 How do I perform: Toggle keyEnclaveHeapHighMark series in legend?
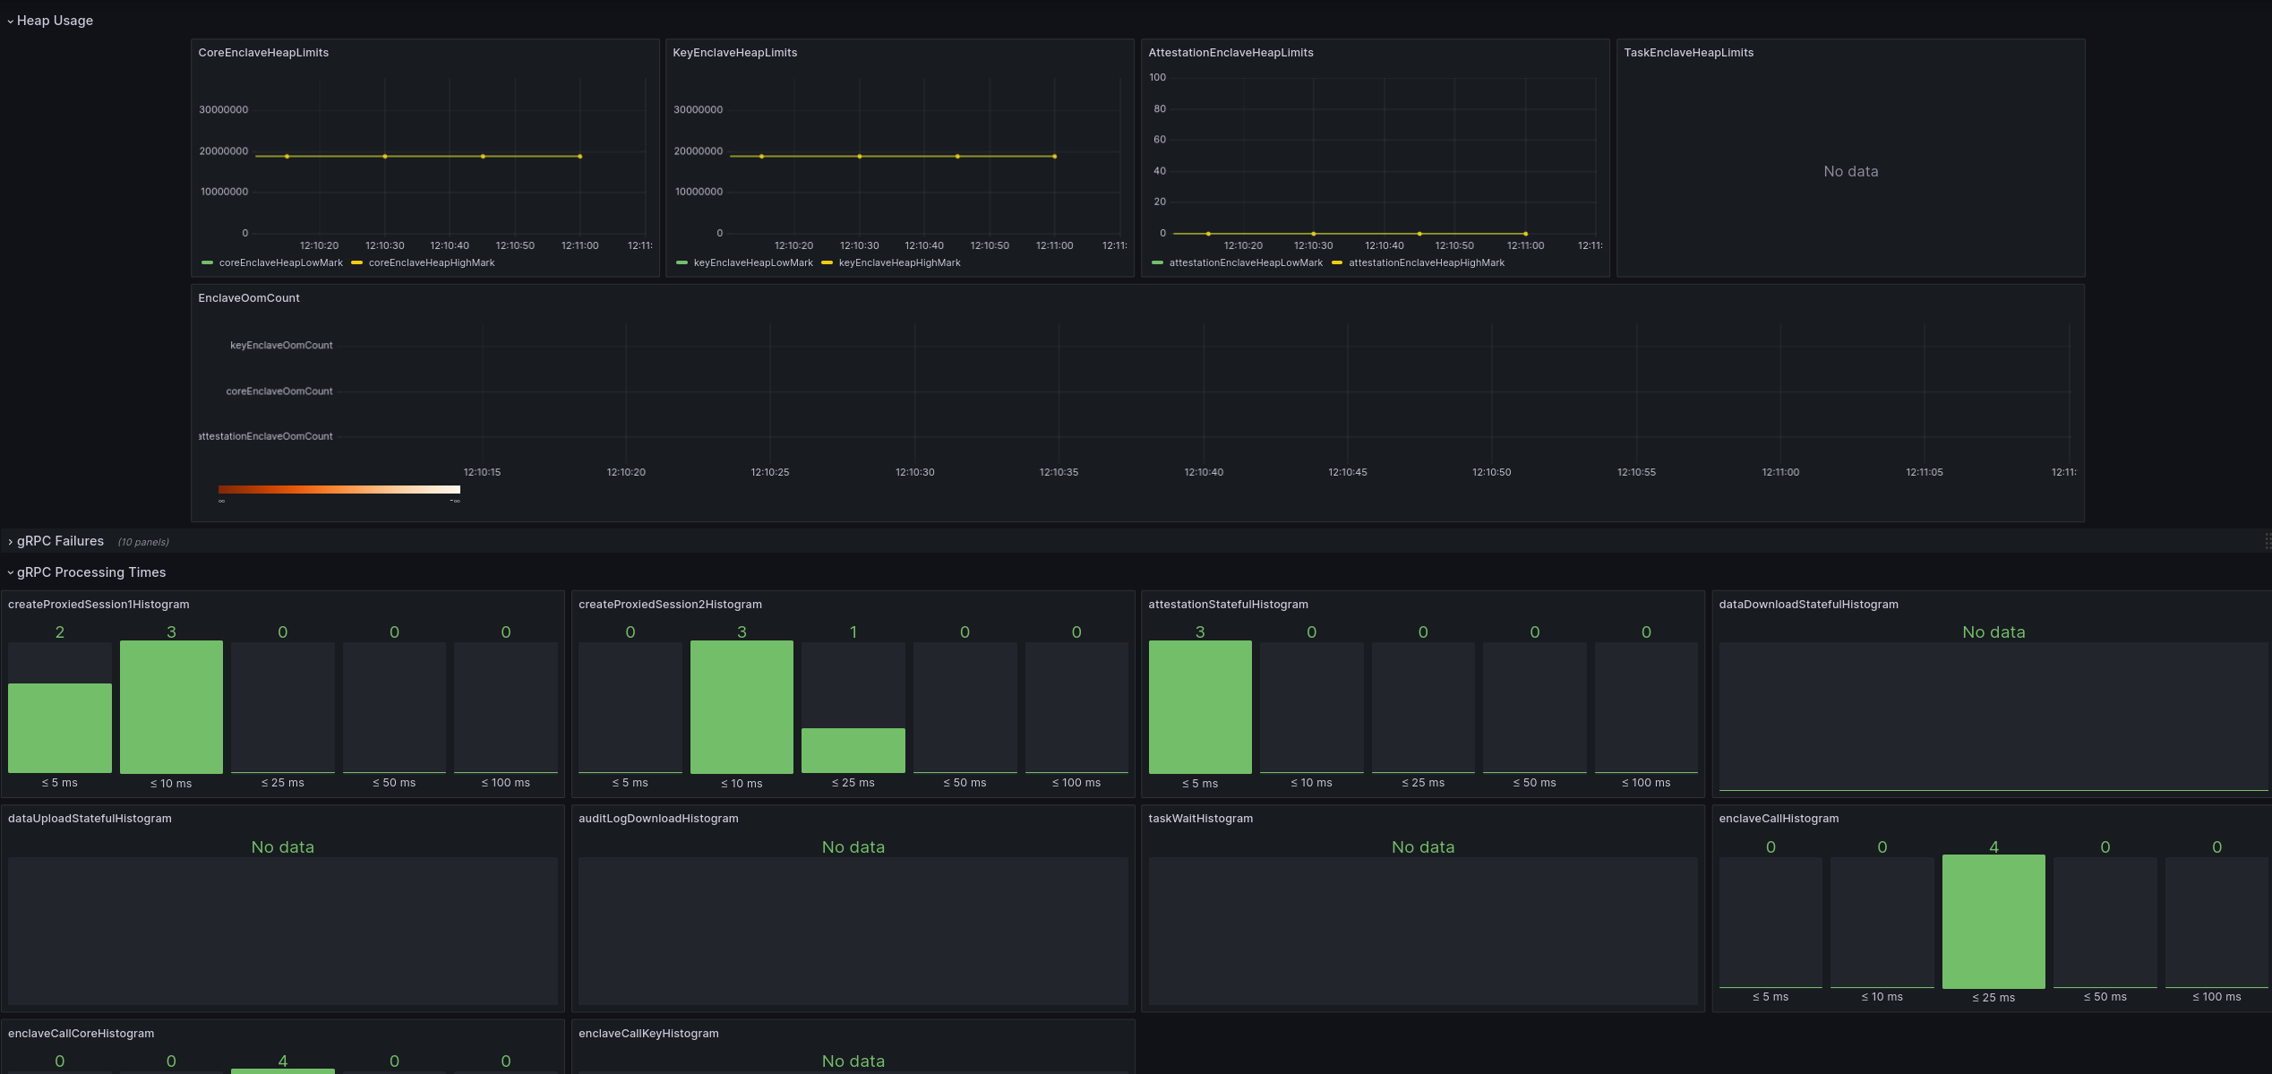click(899, 263)
